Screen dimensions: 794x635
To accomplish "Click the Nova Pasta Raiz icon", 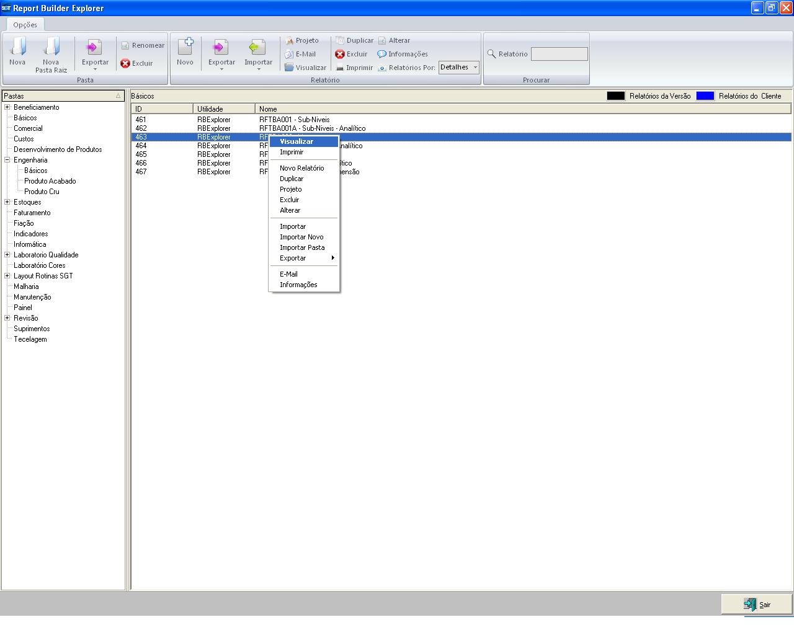I will click(x=51, y=47).
